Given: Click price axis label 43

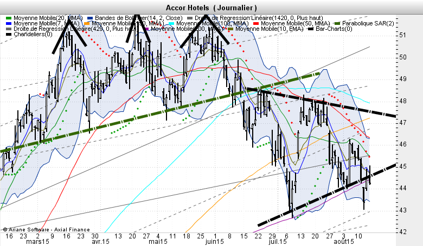Looking at the screenshot, I should coord(403,210).
